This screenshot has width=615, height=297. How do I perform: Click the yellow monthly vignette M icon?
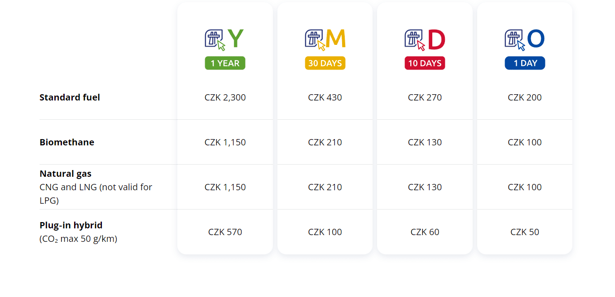(325, 39)
